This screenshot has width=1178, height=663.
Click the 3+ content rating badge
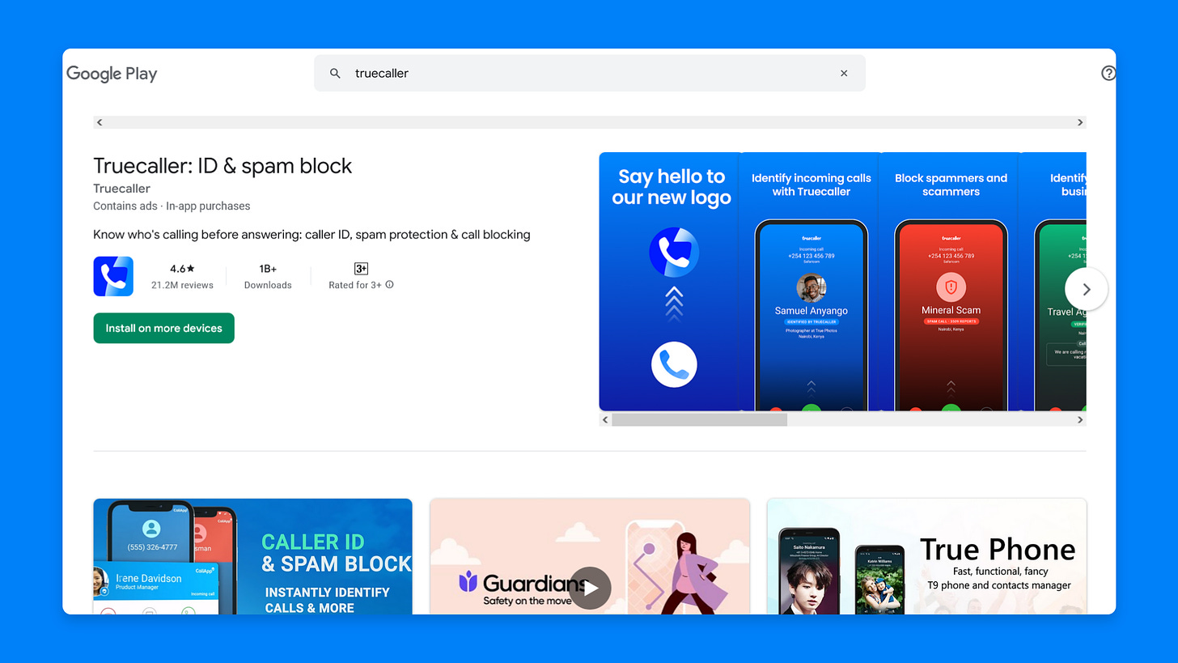click(x=361, y=269)
